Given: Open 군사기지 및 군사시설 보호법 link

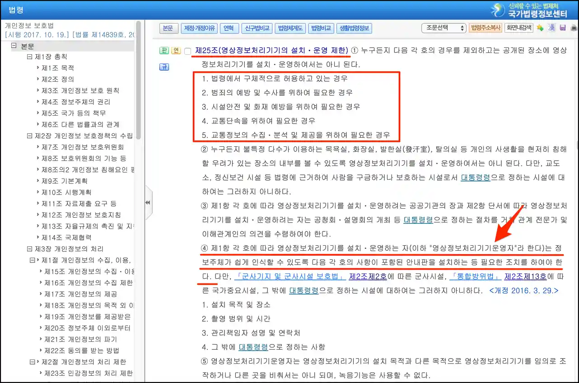Looking at the screenshot, I should click(x=290, y=276).
